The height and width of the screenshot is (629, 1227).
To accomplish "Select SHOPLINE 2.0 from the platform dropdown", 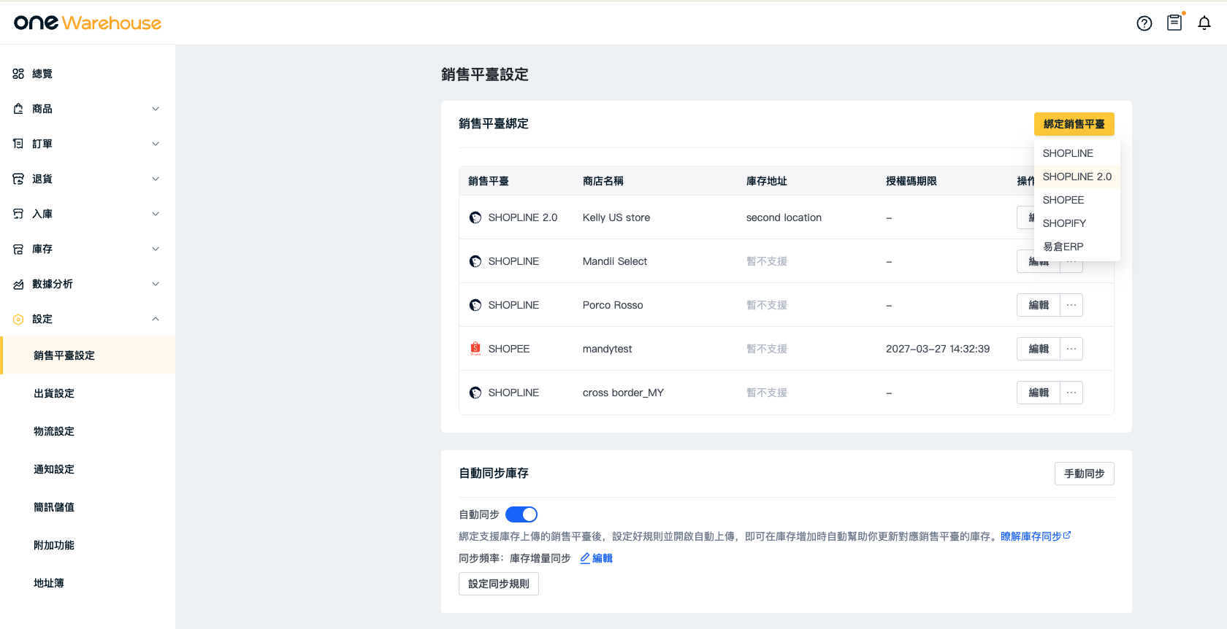I will 1077,177.
